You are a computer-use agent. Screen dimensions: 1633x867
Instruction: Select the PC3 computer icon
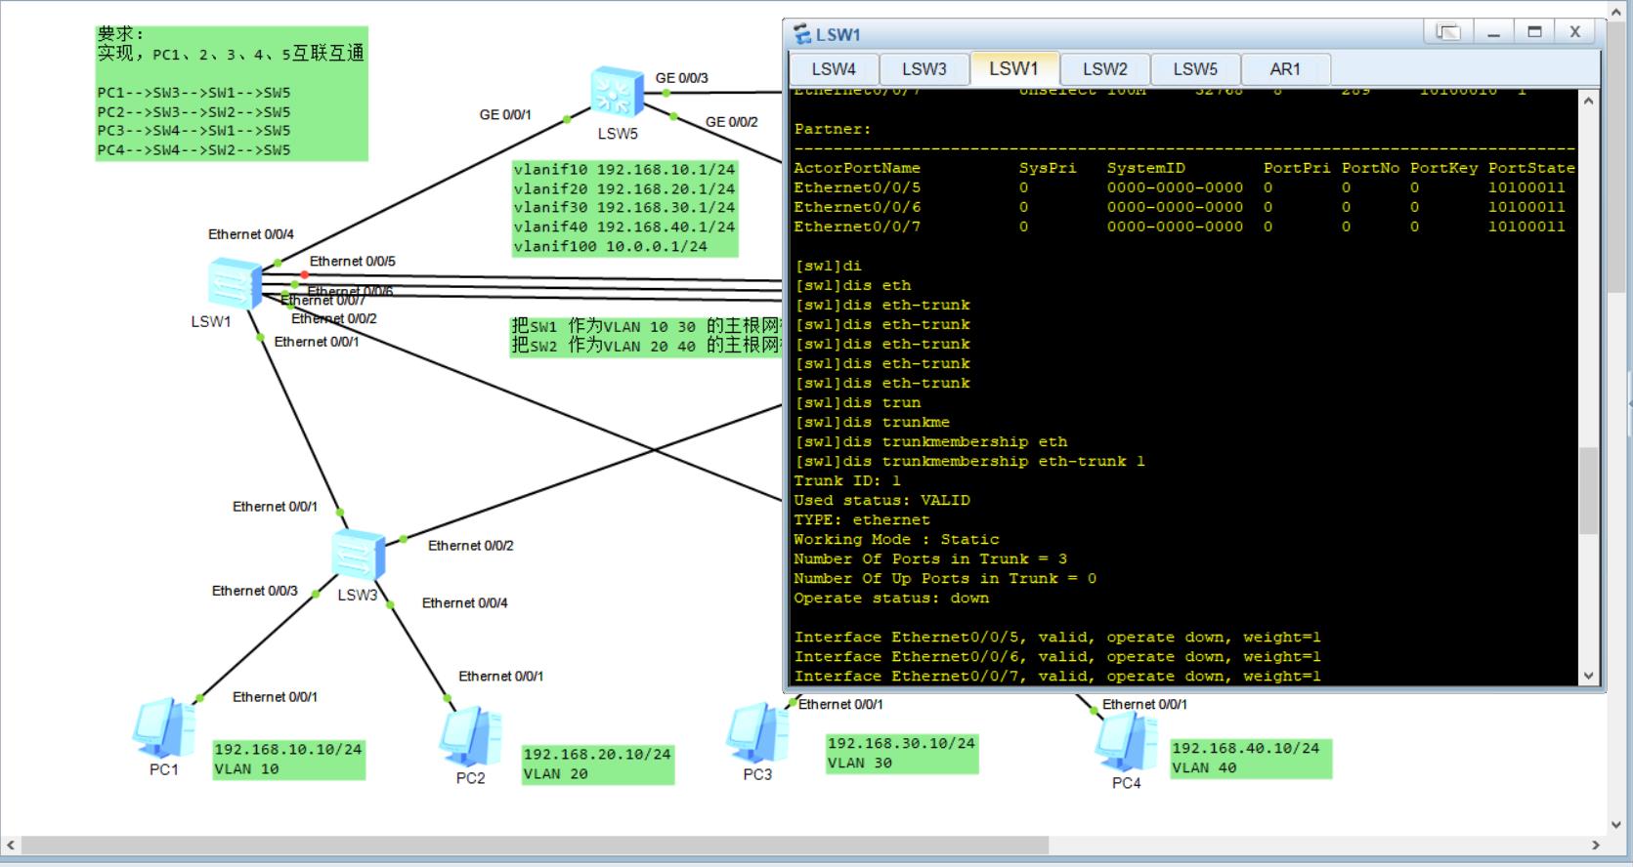(757, 733)
